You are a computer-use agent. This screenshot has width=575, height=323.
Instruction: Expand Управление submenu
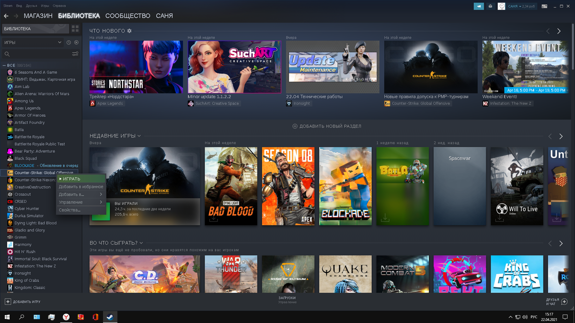click(x=80, y=202)
